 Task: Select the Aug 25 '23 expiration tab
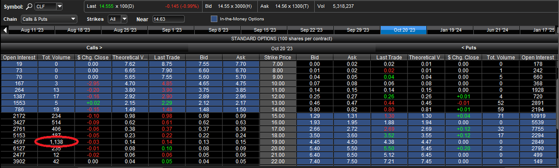(x=124, y=30)
